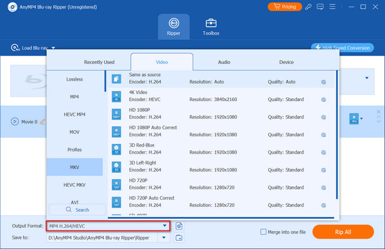Screen dimensions: 385x249
Task: Click the Save to path field
Action: coord(102,237)
